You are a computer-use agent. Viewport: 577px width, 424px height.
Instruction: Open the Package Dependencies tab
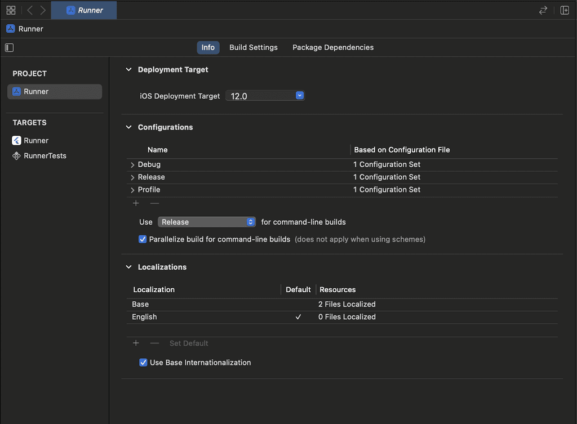click(332, 47)
